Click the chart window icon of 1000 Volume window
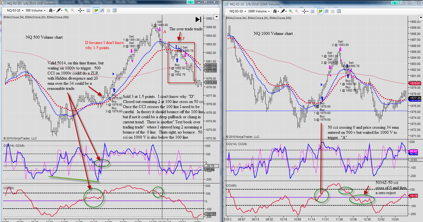The height and width of the screenshot is (222, 423). pos(227,4)
